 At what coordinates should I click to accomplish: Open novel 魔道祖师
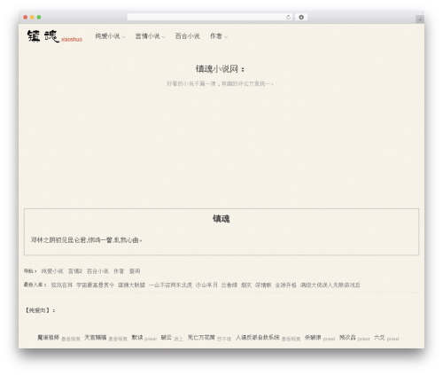pos(48,337)
